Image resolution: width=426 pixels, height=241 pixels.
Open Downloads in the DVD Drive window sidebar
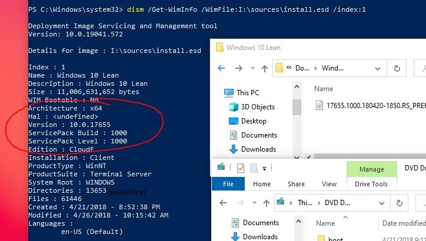pyautogui.click(x=254, y=237)
